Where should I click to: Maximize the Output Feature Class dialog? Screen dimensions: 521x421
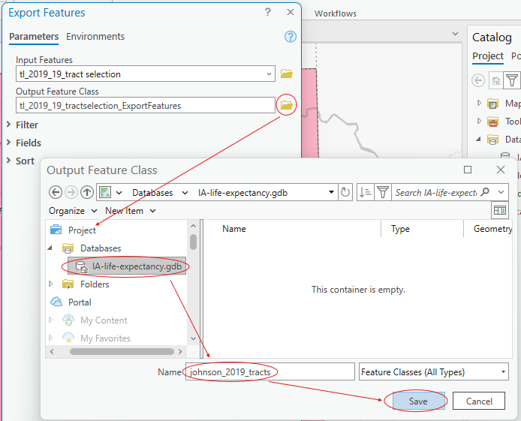(x=468, y=170)
